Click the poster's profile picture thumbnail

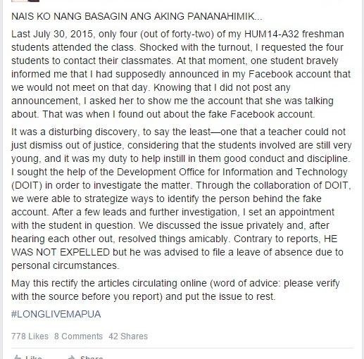(25, 1)
